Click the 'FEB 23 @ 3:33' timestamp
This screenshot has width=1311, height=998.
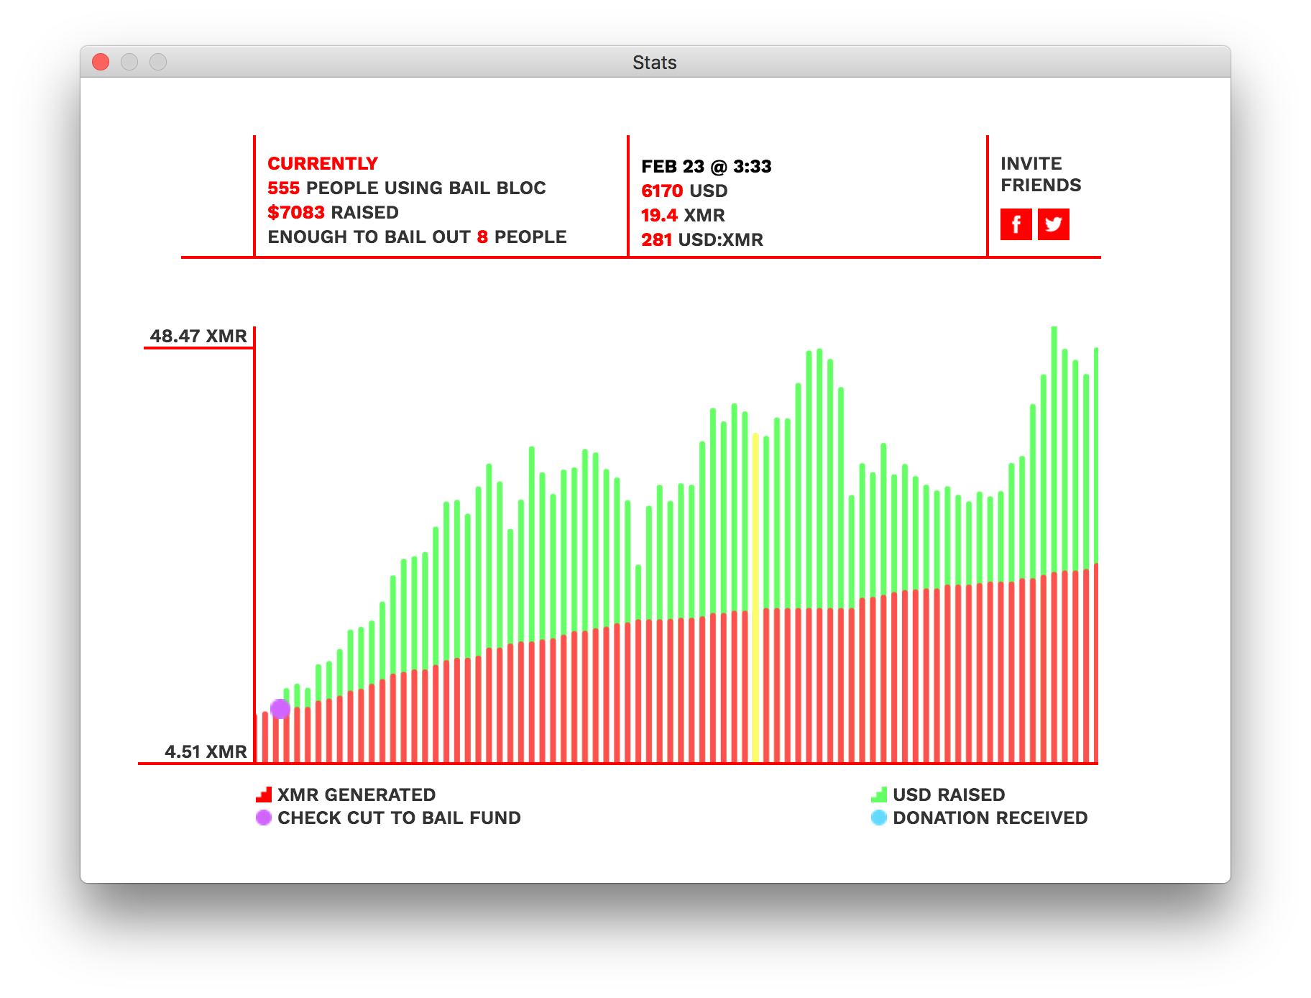[706, 167]
